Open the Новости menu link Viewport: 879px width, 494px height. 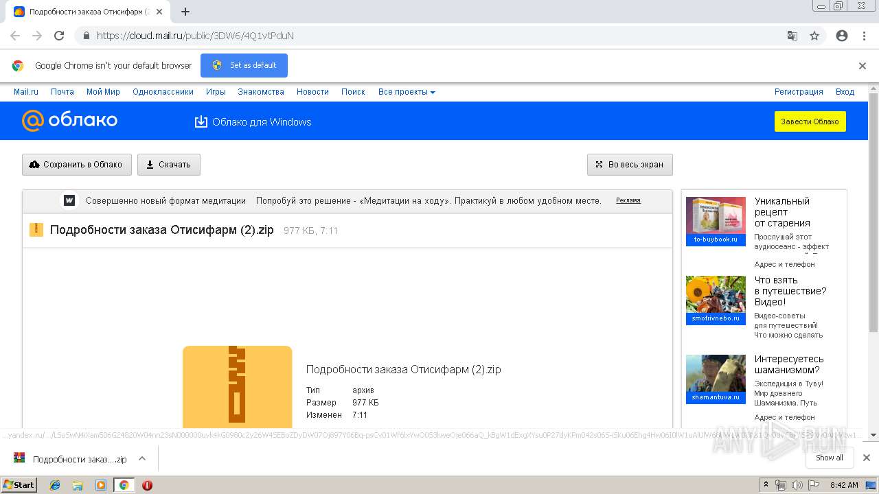click(x=312, y=92)
